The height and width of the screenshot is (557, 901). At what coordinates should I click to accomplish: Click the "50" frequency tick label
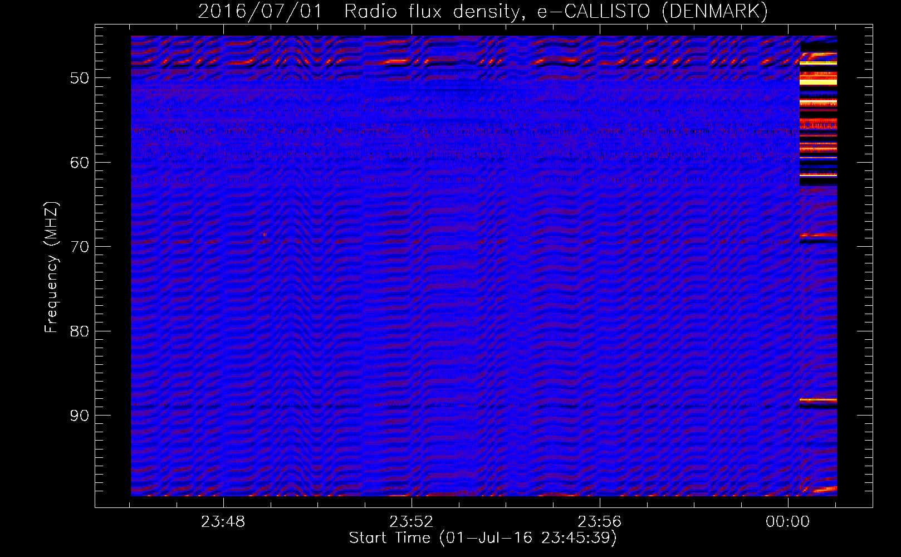(x=80, y=78)
